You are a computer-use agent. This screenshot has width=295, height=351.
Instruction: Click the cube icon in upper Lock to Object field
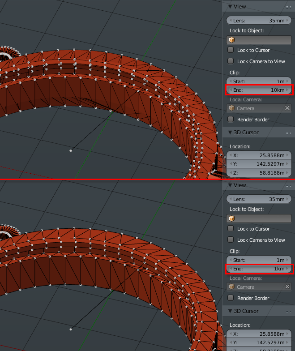232,40
